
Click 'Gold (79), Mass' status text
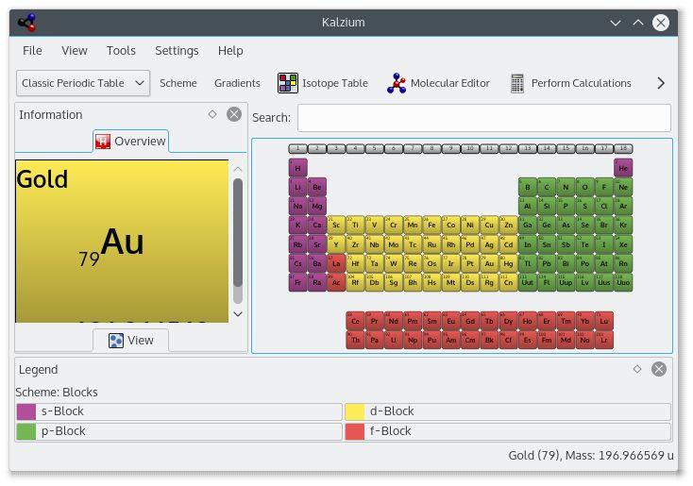coord(591,455)
